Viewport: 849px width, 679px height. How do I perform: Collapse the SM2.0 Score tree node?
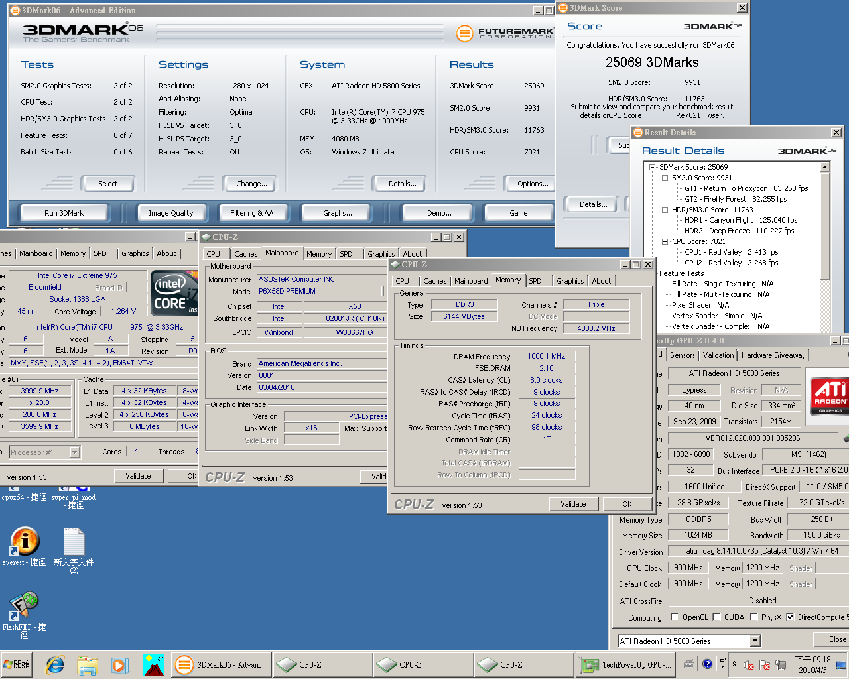pyautogui.click(x=665, y=178)
